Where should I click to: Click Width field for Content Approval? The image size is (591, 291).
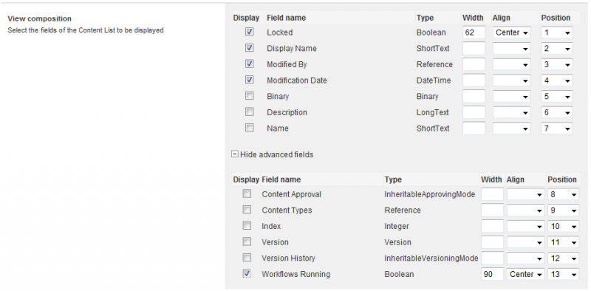pos(493,194)
